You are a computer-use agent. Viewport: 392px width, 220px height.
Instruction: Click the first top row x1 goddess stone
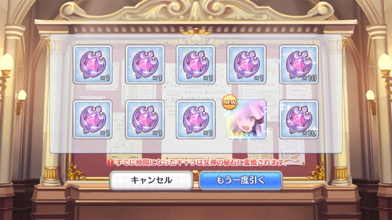pos(93,64)
